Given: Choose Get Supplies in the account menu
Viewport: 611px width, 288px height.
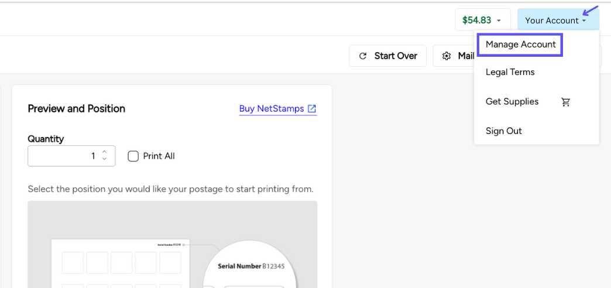Looking at the screenshot, I should click(x=512, y=102).
